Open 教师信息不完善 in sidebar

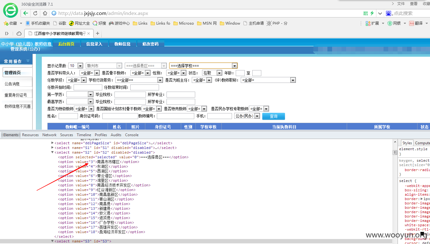[x=17, y=106]
